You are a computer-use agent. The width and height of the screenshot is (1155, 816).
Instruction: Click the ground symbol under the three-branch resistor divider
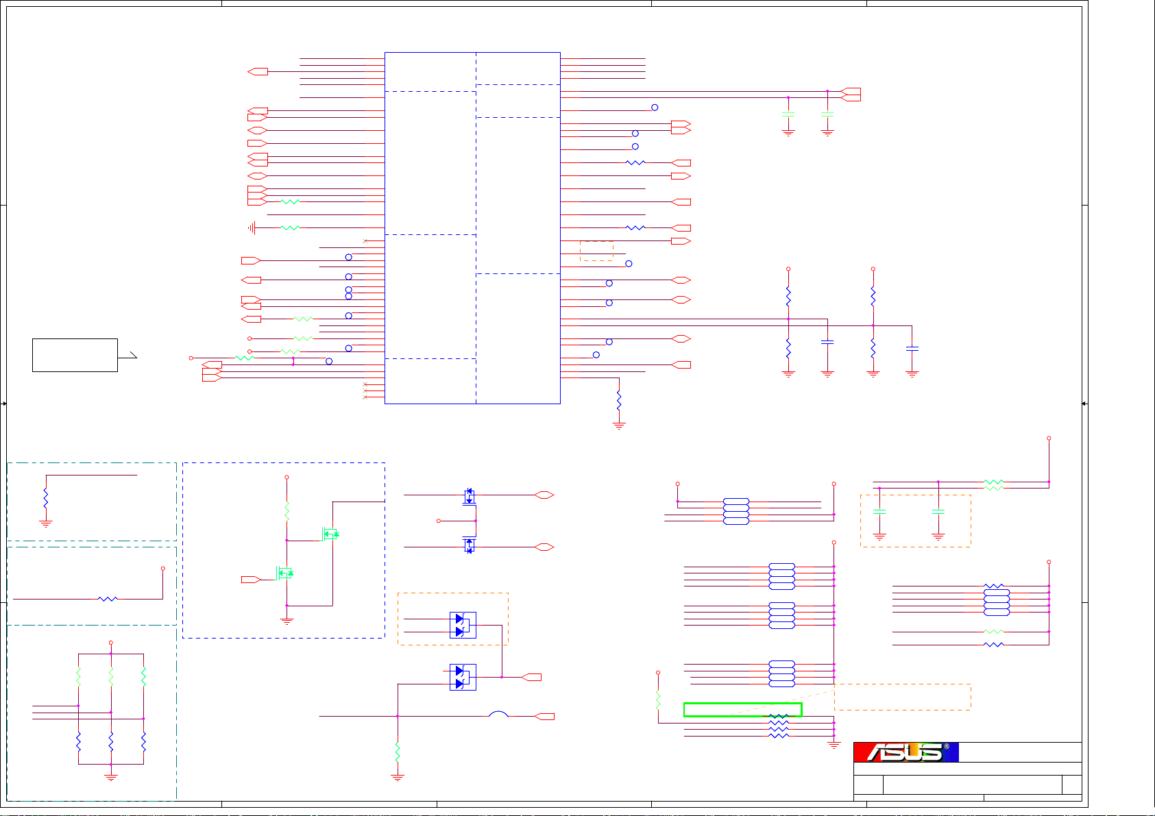110,776
